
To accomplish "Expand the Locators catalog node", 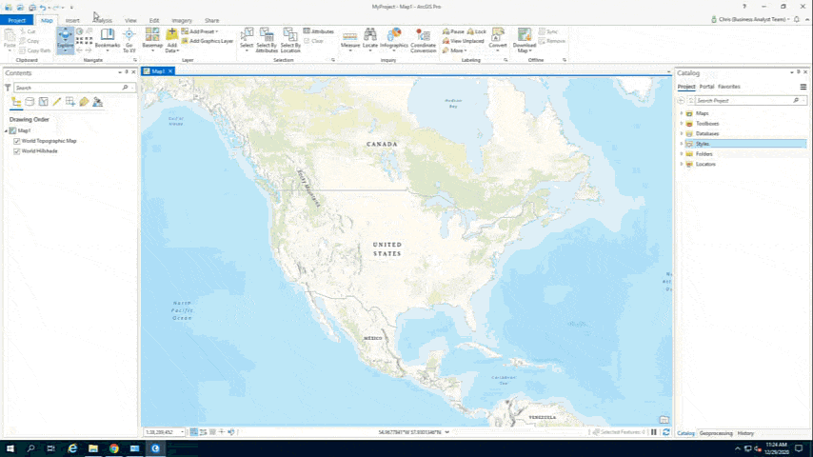I will tap(682, 164).
